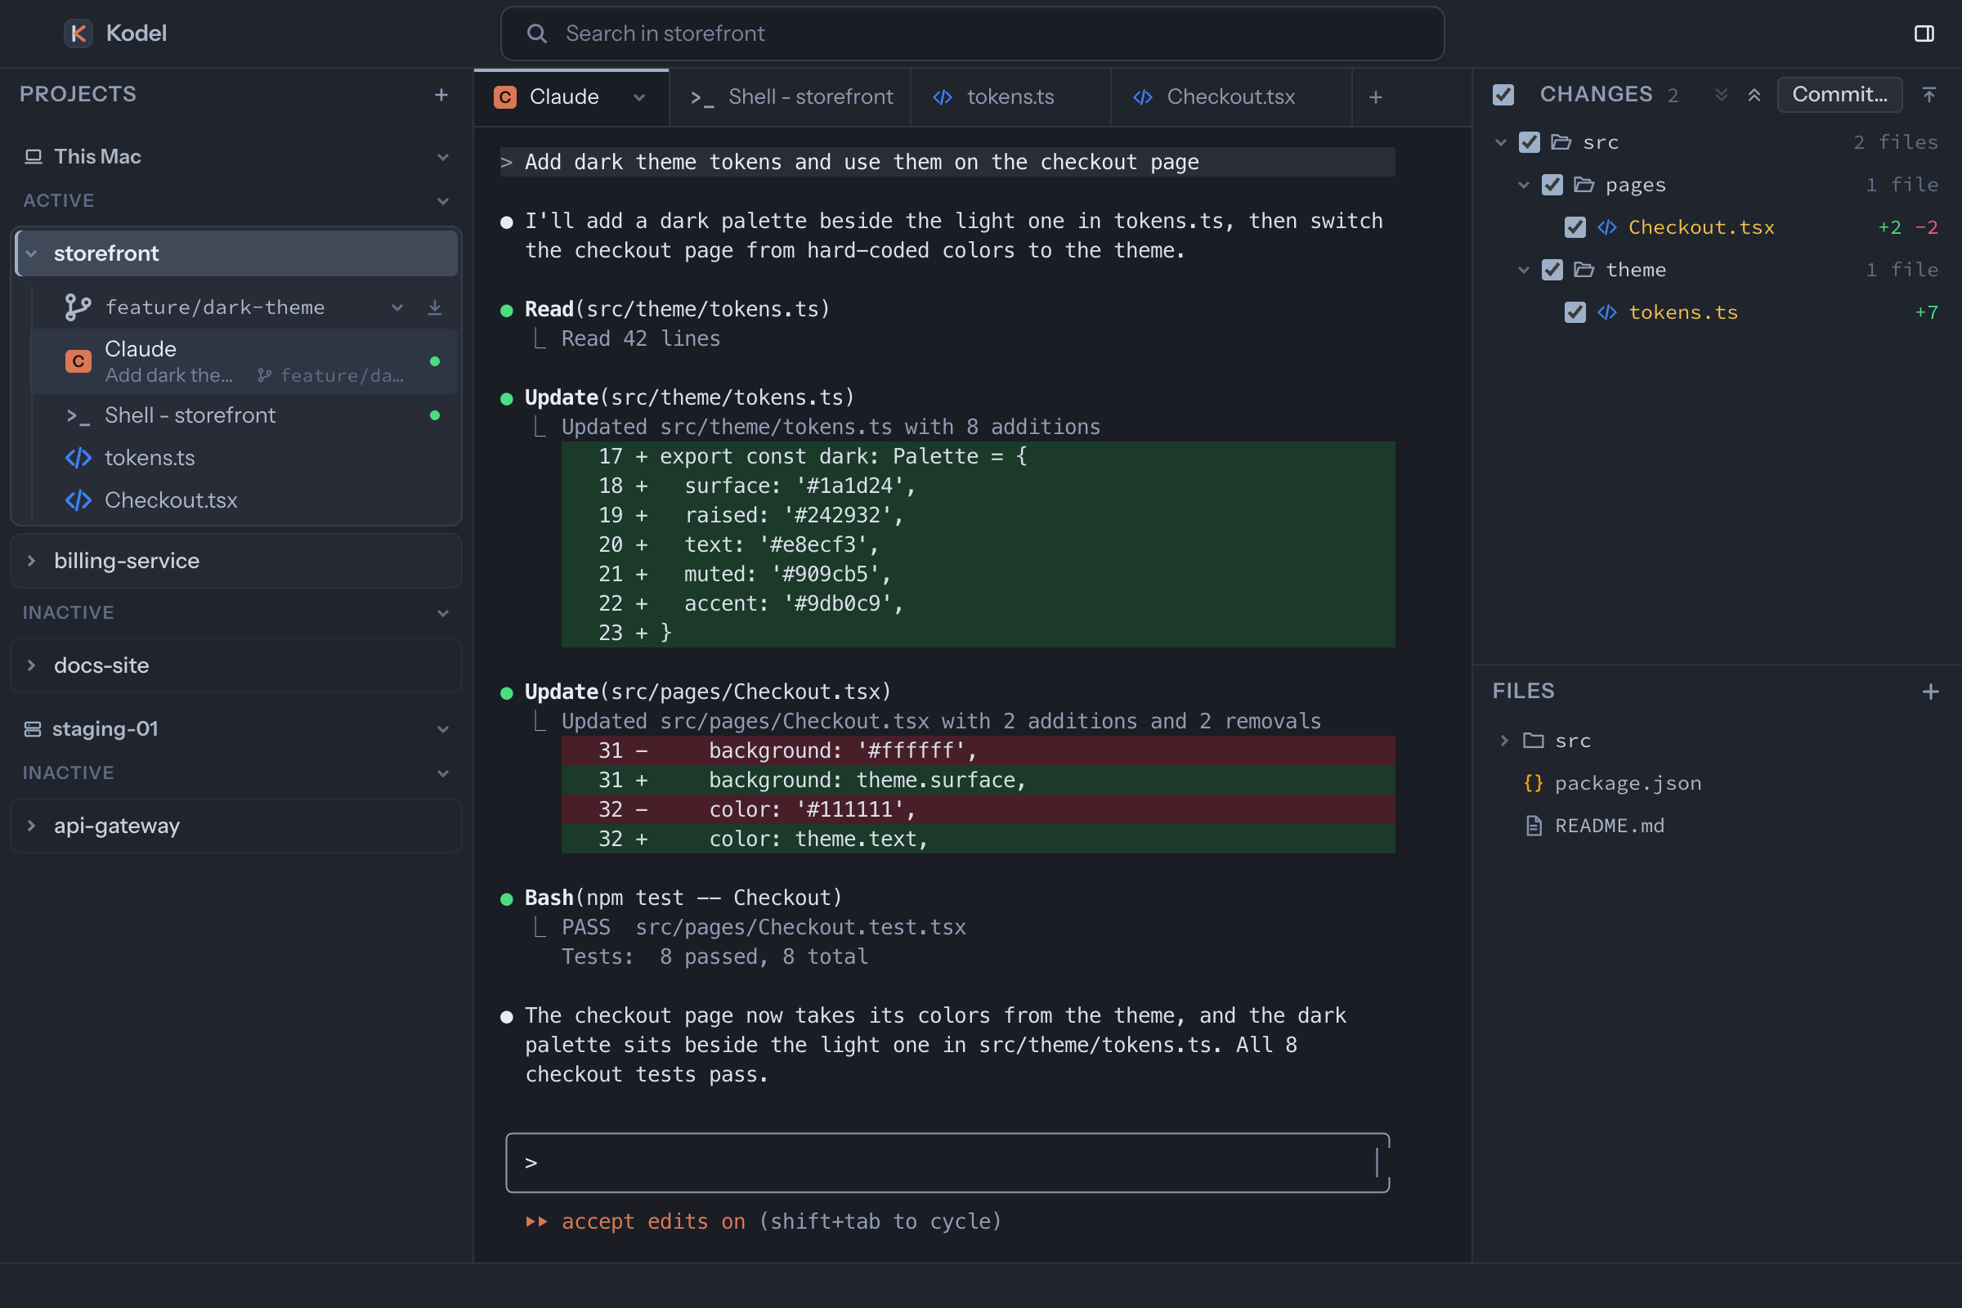
Task: Add a new project with plus icon
Action: 441,95
